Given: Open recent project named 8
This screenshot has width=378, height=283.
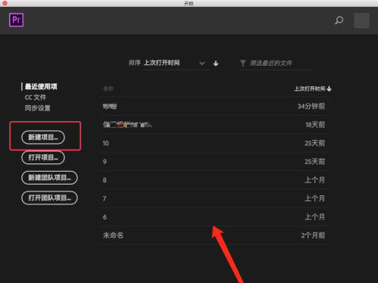Looking at the screenshot, I should coord(214,180).
